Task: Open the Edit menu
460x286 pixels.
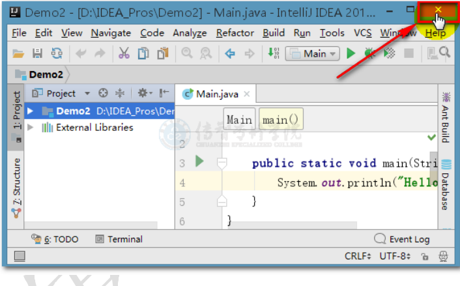Action: pos(44,33)
